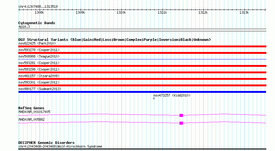275x151 pixels.
Task: Click the red bar for nsv593281
Action: click(142, 66)
